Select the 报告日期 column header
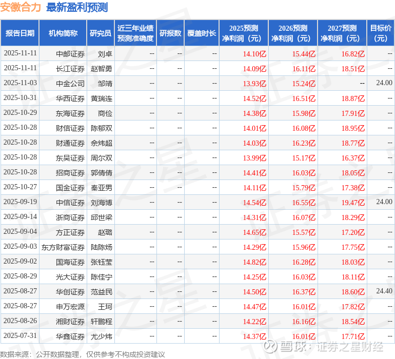 [x=20, y=33]
